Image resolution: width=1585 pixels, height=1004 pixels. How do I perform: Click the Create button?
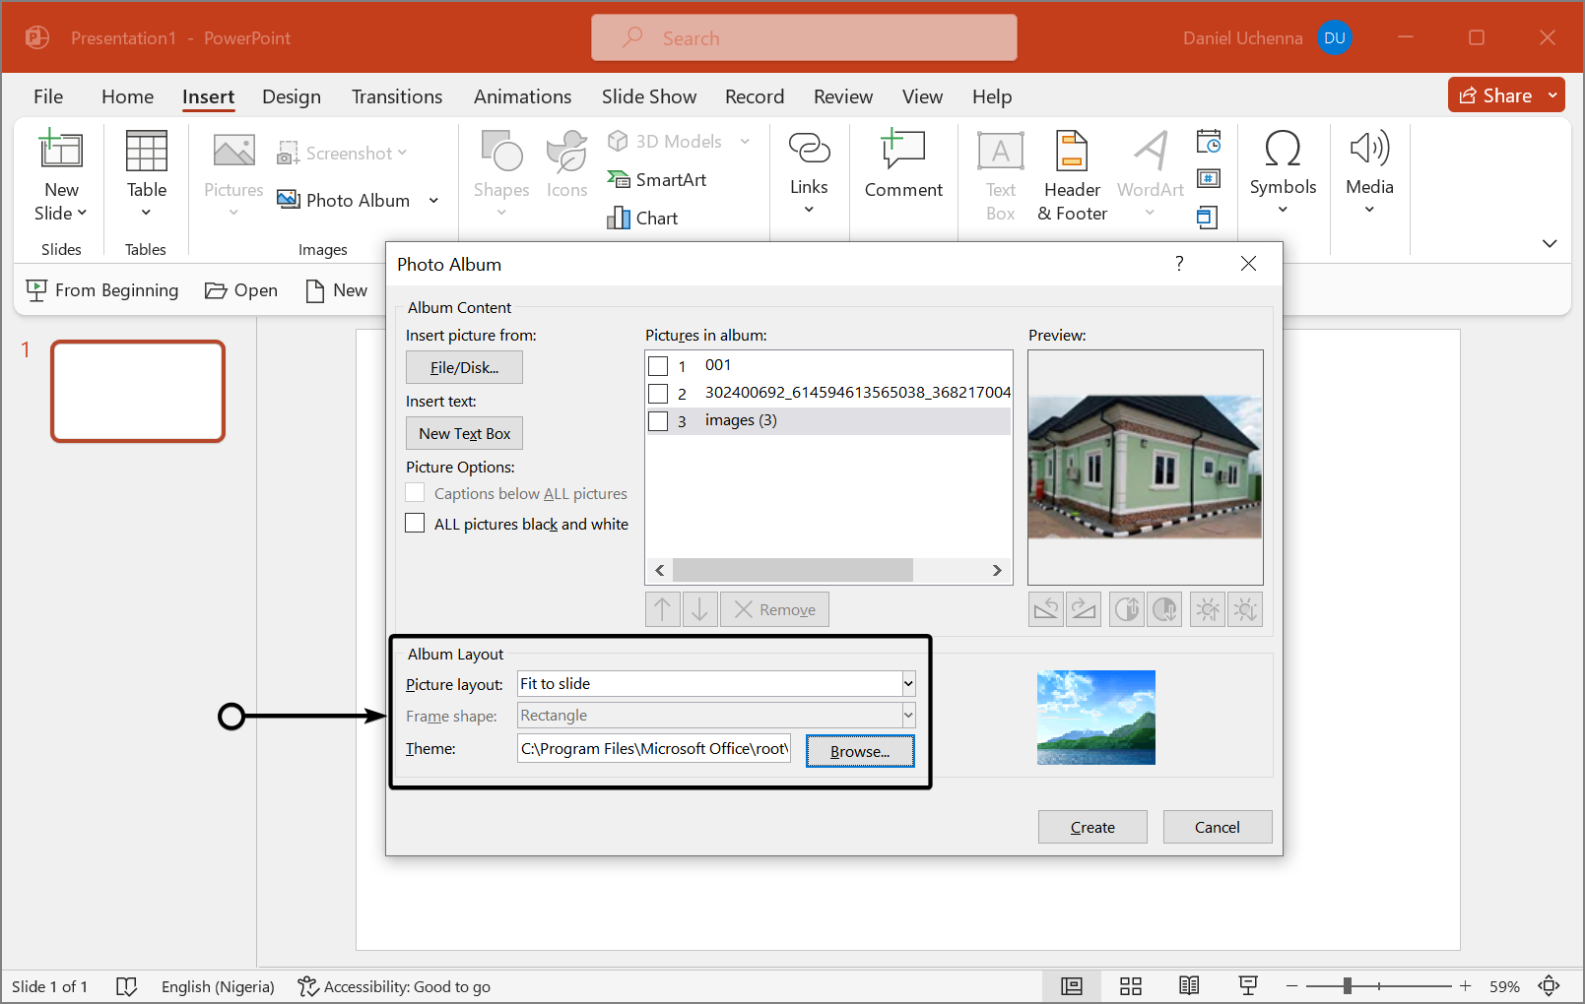click(1092, 827)
